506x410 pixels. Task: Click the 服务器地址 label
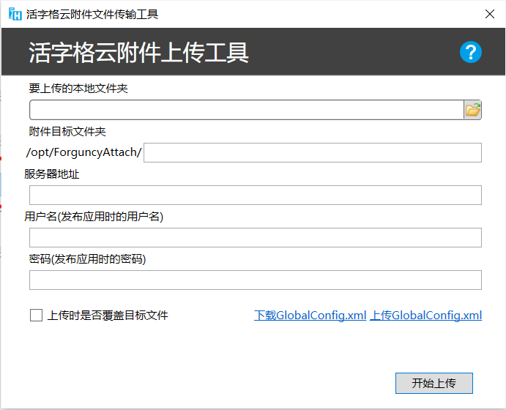point(52,174)
